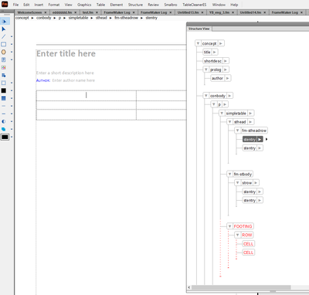
Task: Click the half-filled circle tint icon
Action: tap(4, 121)
